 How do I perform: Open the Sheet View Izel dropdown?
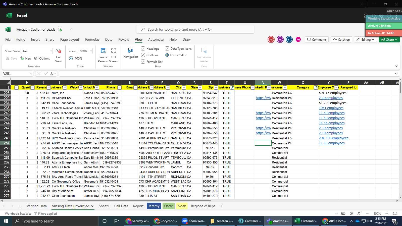click(x=51, y=51)
